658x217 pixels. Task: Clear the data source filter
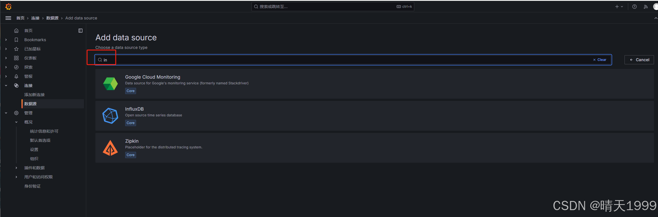coord(600,60)
